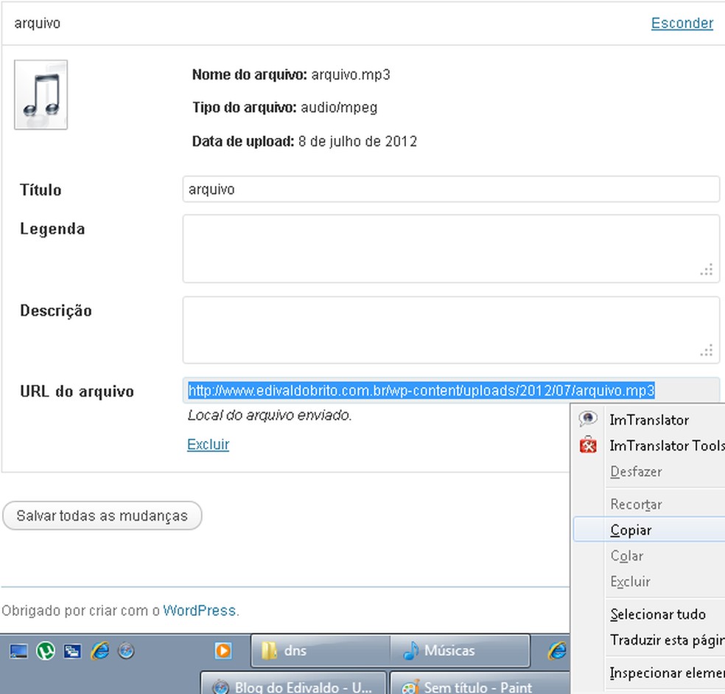Screen dimensions: 725x694
Task: Choose Inspecionar elemento in the context menu
Action: [649, 673]
